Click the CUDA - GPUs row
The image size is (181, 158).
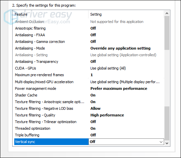(x=89, y=68)
